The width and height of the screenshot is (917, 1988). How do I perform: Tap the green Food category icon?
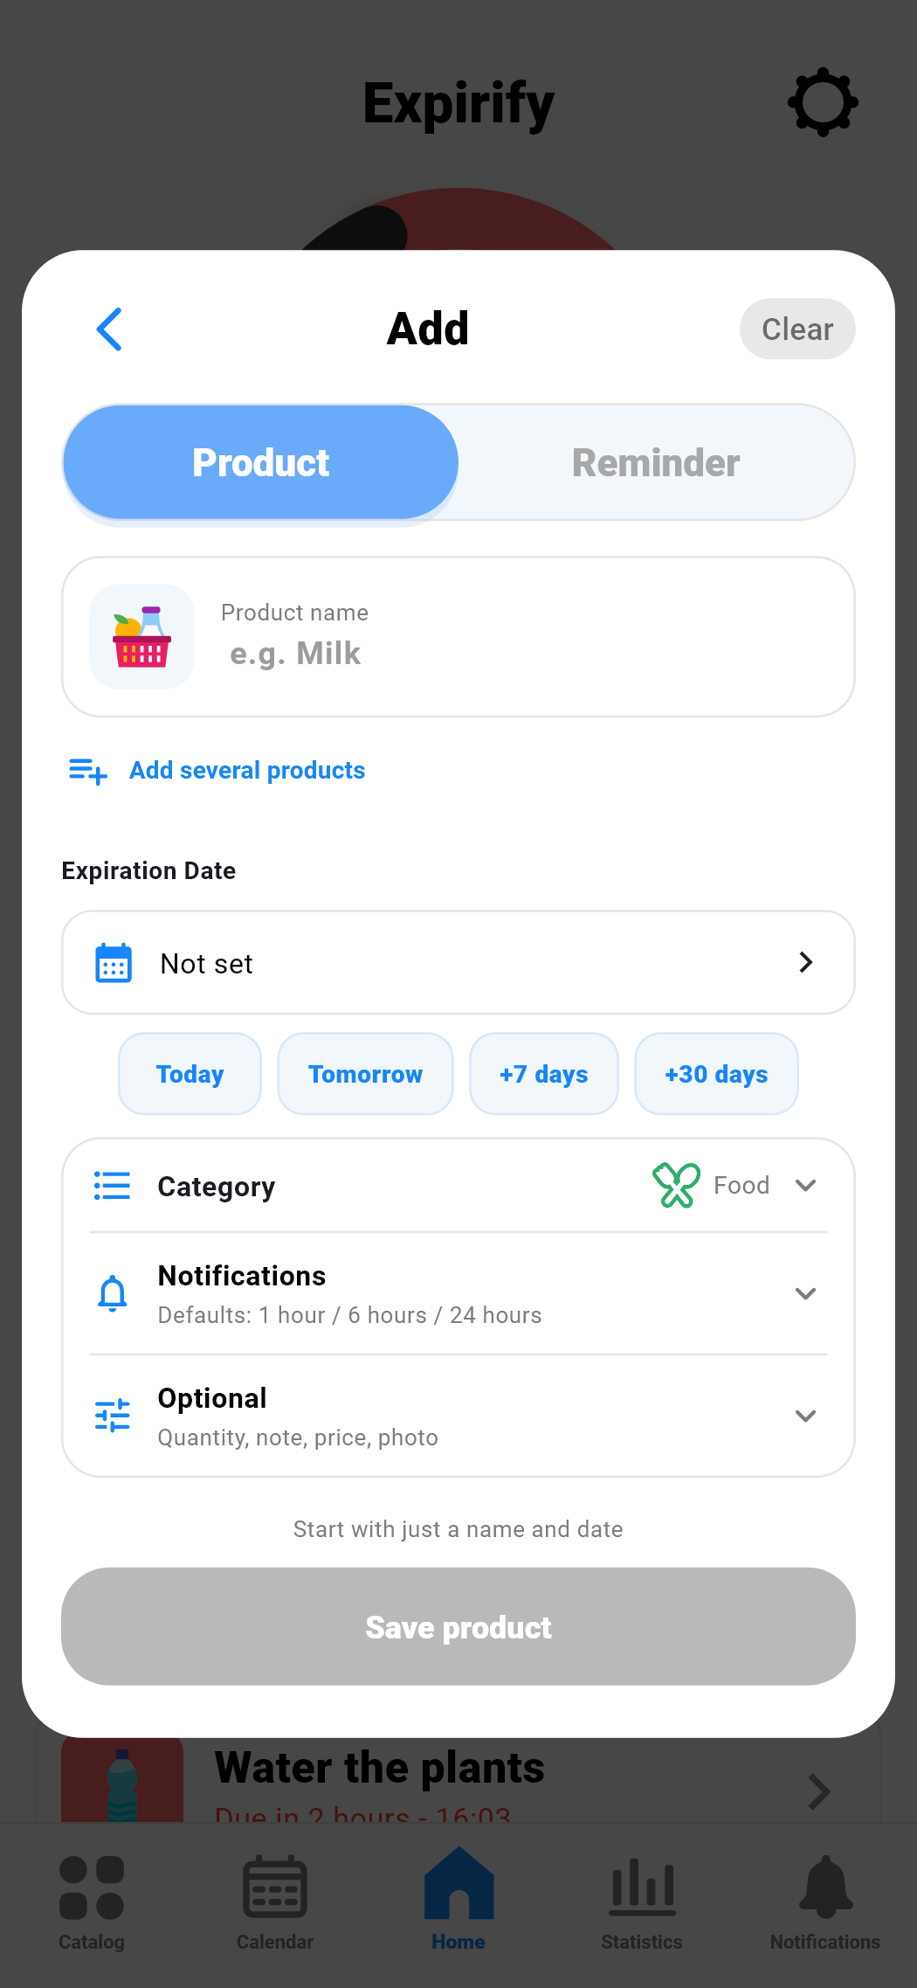coord(676,1185)
